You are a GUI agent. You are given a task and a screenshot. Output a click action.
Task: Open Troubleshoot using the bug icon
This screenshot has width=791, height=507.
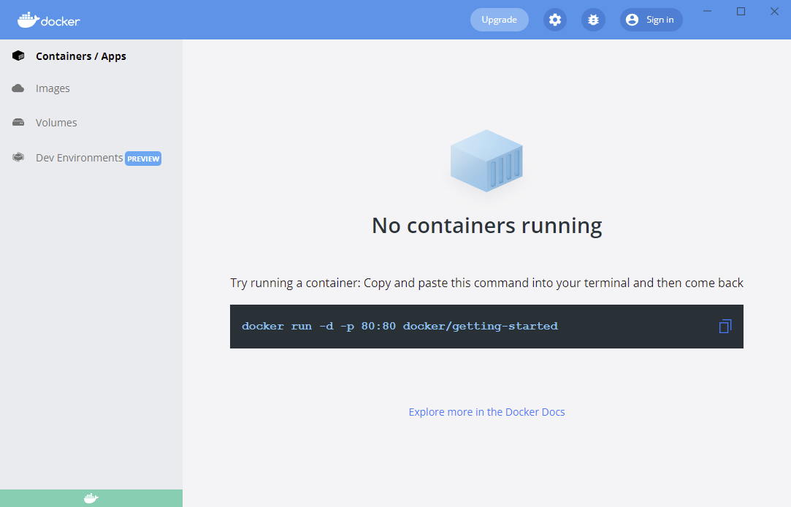593,20
